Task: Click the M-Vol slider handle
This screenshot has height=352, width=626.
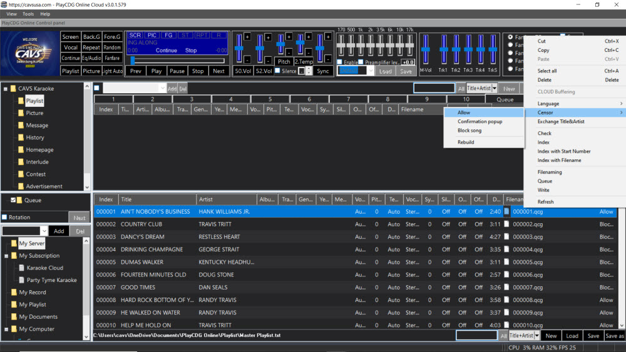Action: pyautogui.click(x=426, y=49)
